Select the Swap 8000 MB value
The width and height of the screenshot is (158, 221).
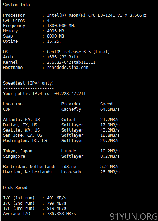pos(55,36)
